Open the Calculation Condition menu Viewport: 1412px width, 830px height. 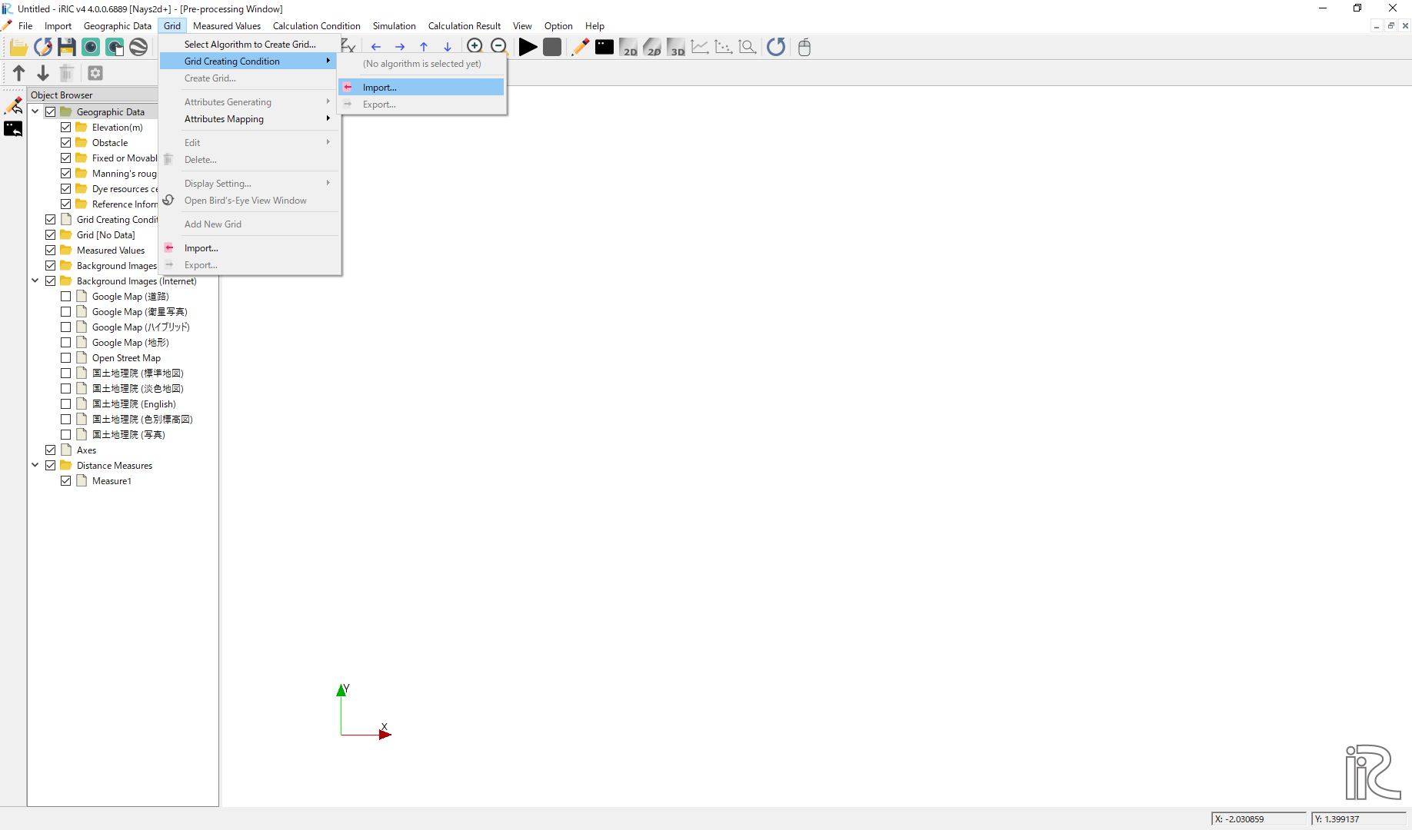pos(316,26)
